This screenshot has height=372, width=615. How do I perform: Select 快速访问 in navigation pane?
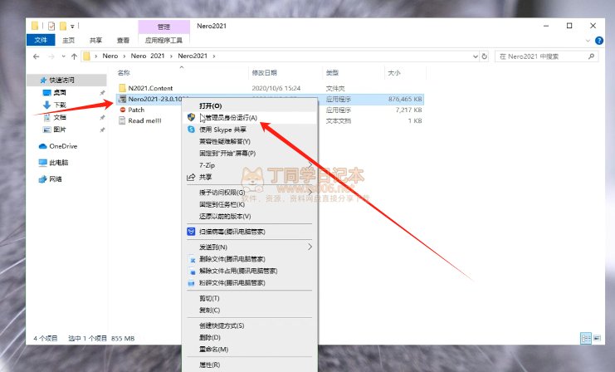[66, 80]
